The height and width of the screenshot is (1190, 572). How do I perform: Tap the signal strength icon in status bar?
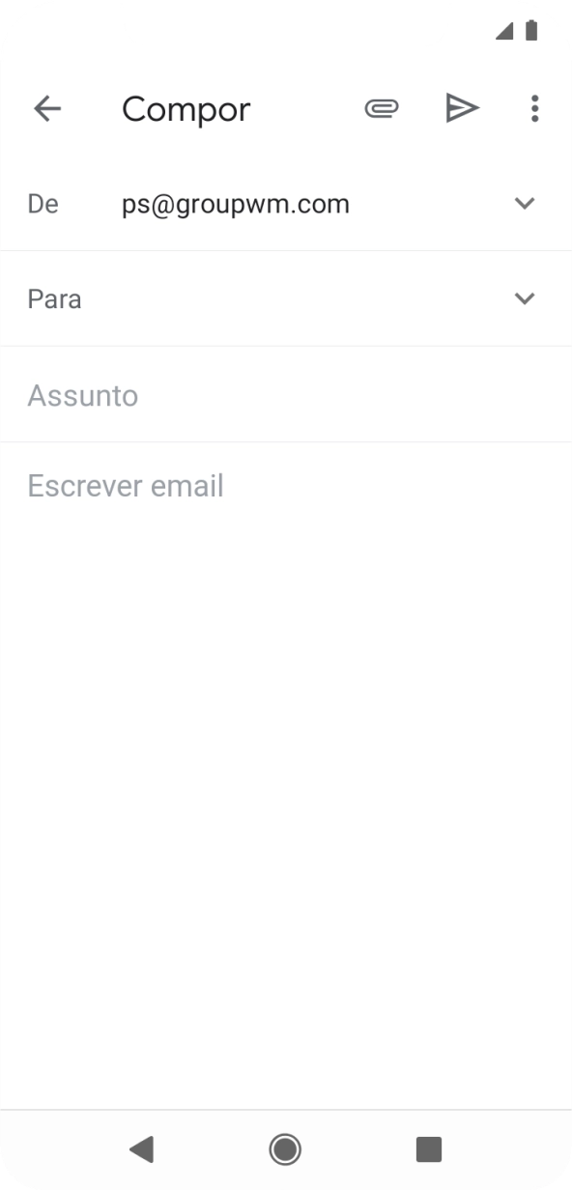tap(505, 32)
